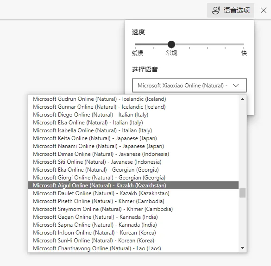Select Isabella Italian voice

(133, 130)
